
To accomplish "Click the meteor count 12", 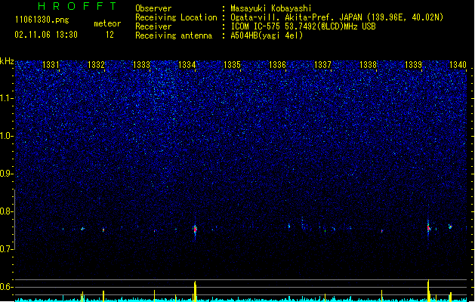I will [109, 35].
